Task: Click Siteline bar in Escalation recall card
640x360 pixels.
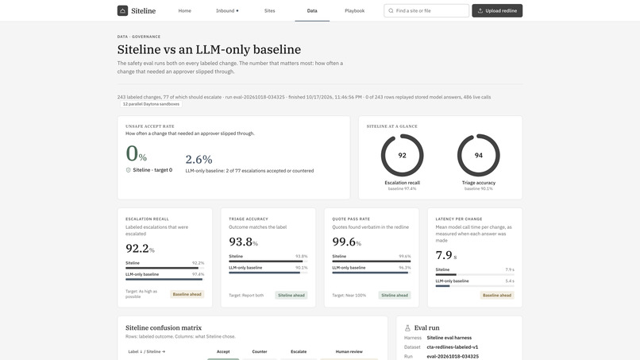Action: point(165,268)
